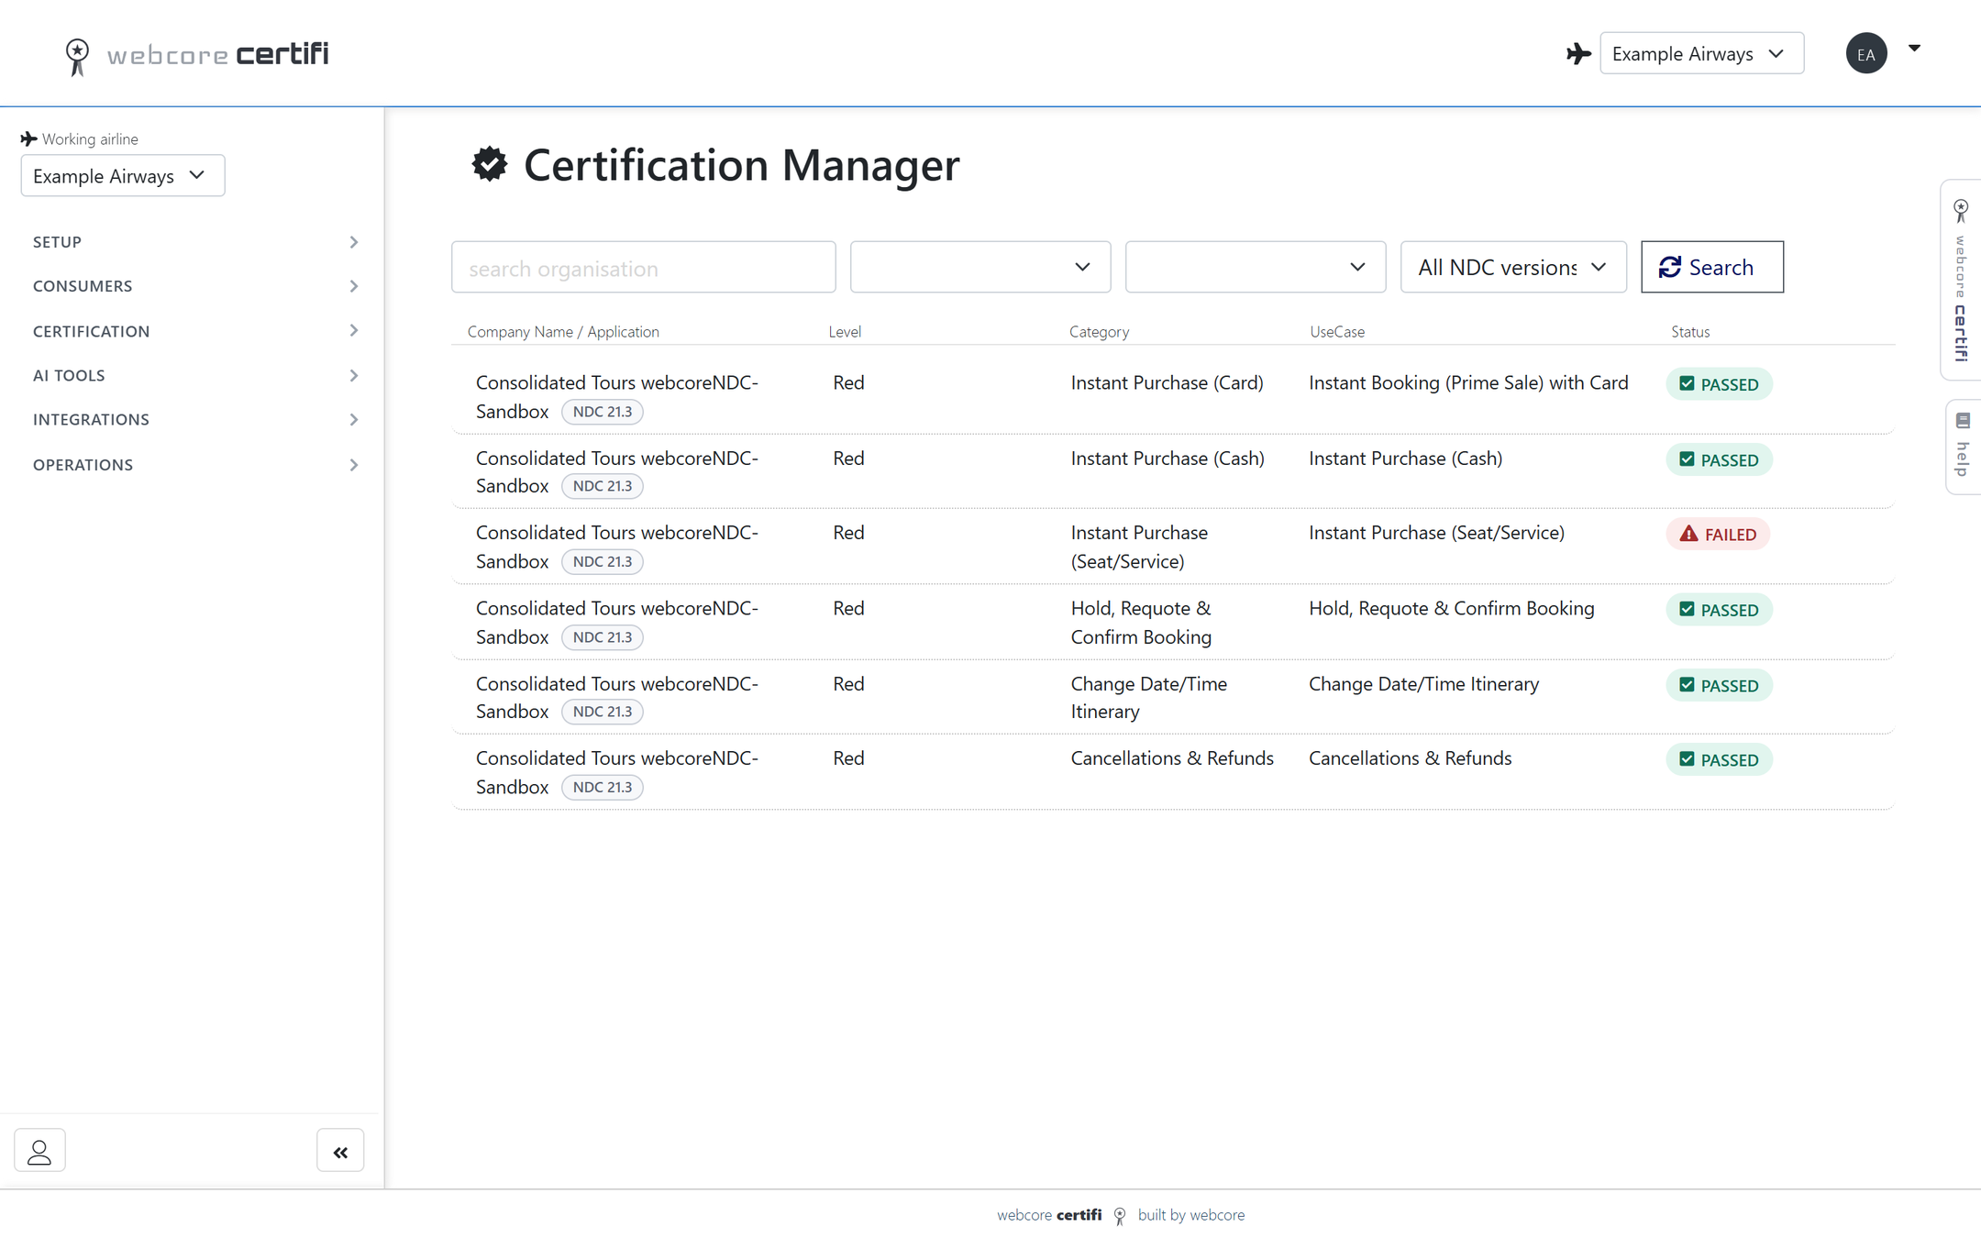
Task: Open the EA user avatar
Action: click(x=1866, y=53)
